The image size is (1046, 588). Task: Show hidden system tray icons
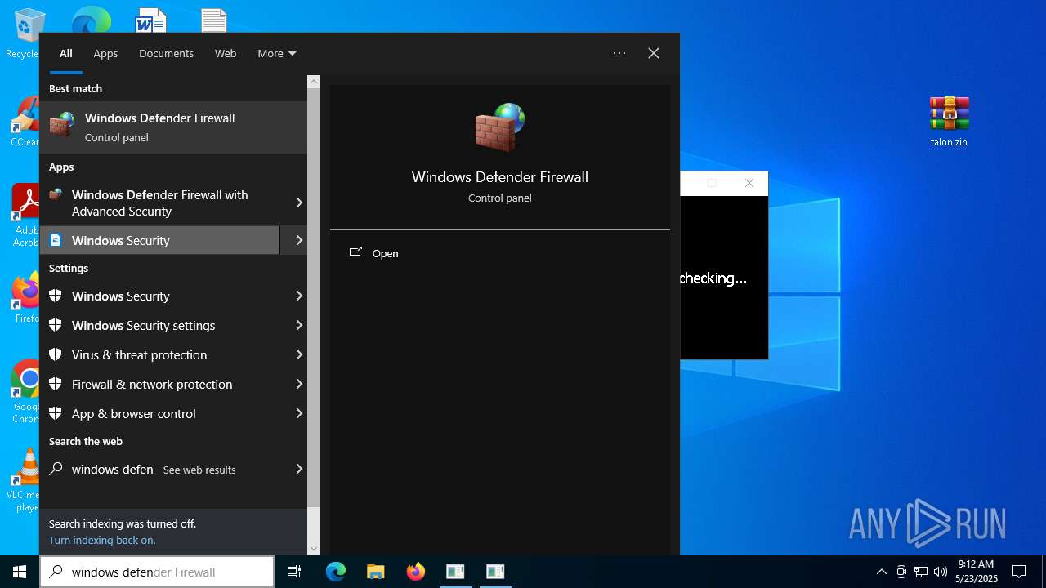(881, 572)
